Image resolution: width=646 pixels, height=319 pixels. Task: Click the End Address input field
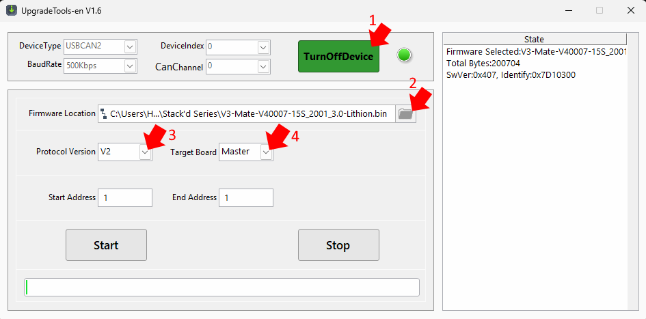(246, 197)
